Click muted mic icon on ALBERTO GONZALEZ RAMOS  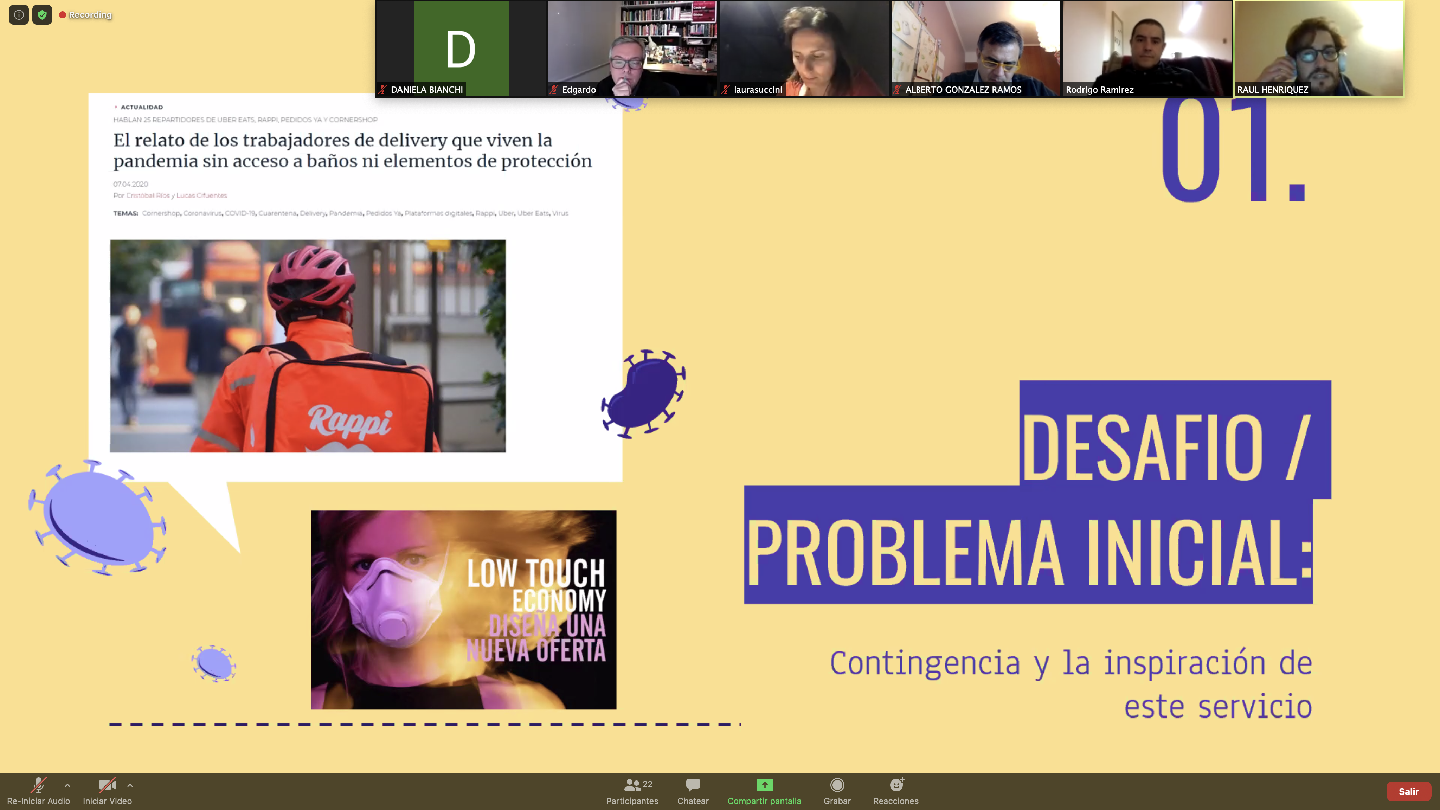coord(898,89)
